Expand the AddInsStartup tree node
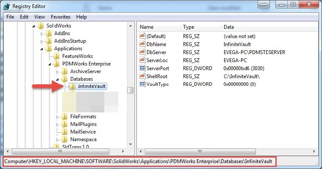The width and height of the screenshot is (322, 169). tap(42, 41)
